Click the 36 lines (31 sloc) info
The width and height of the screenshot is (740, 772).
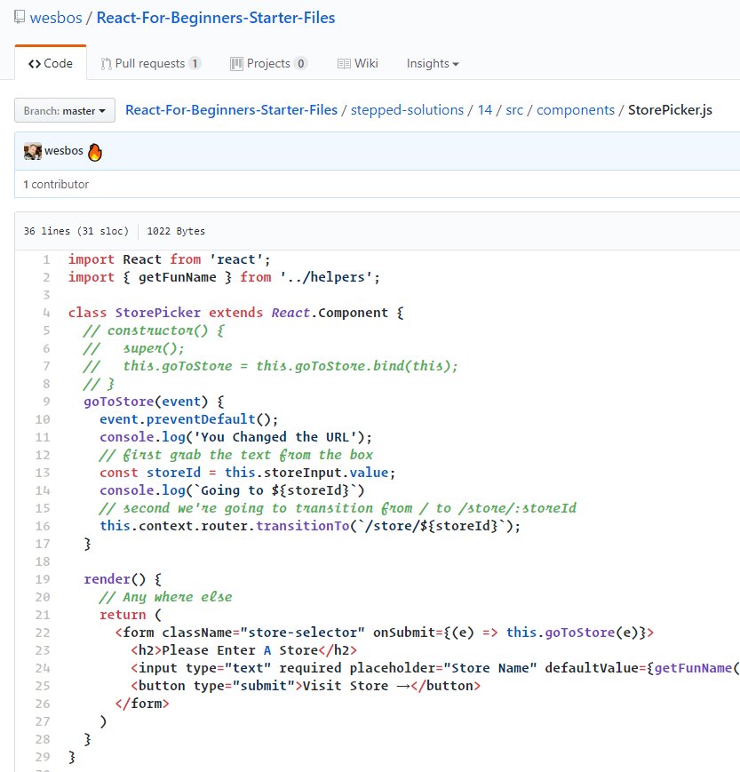coord(76,231)
